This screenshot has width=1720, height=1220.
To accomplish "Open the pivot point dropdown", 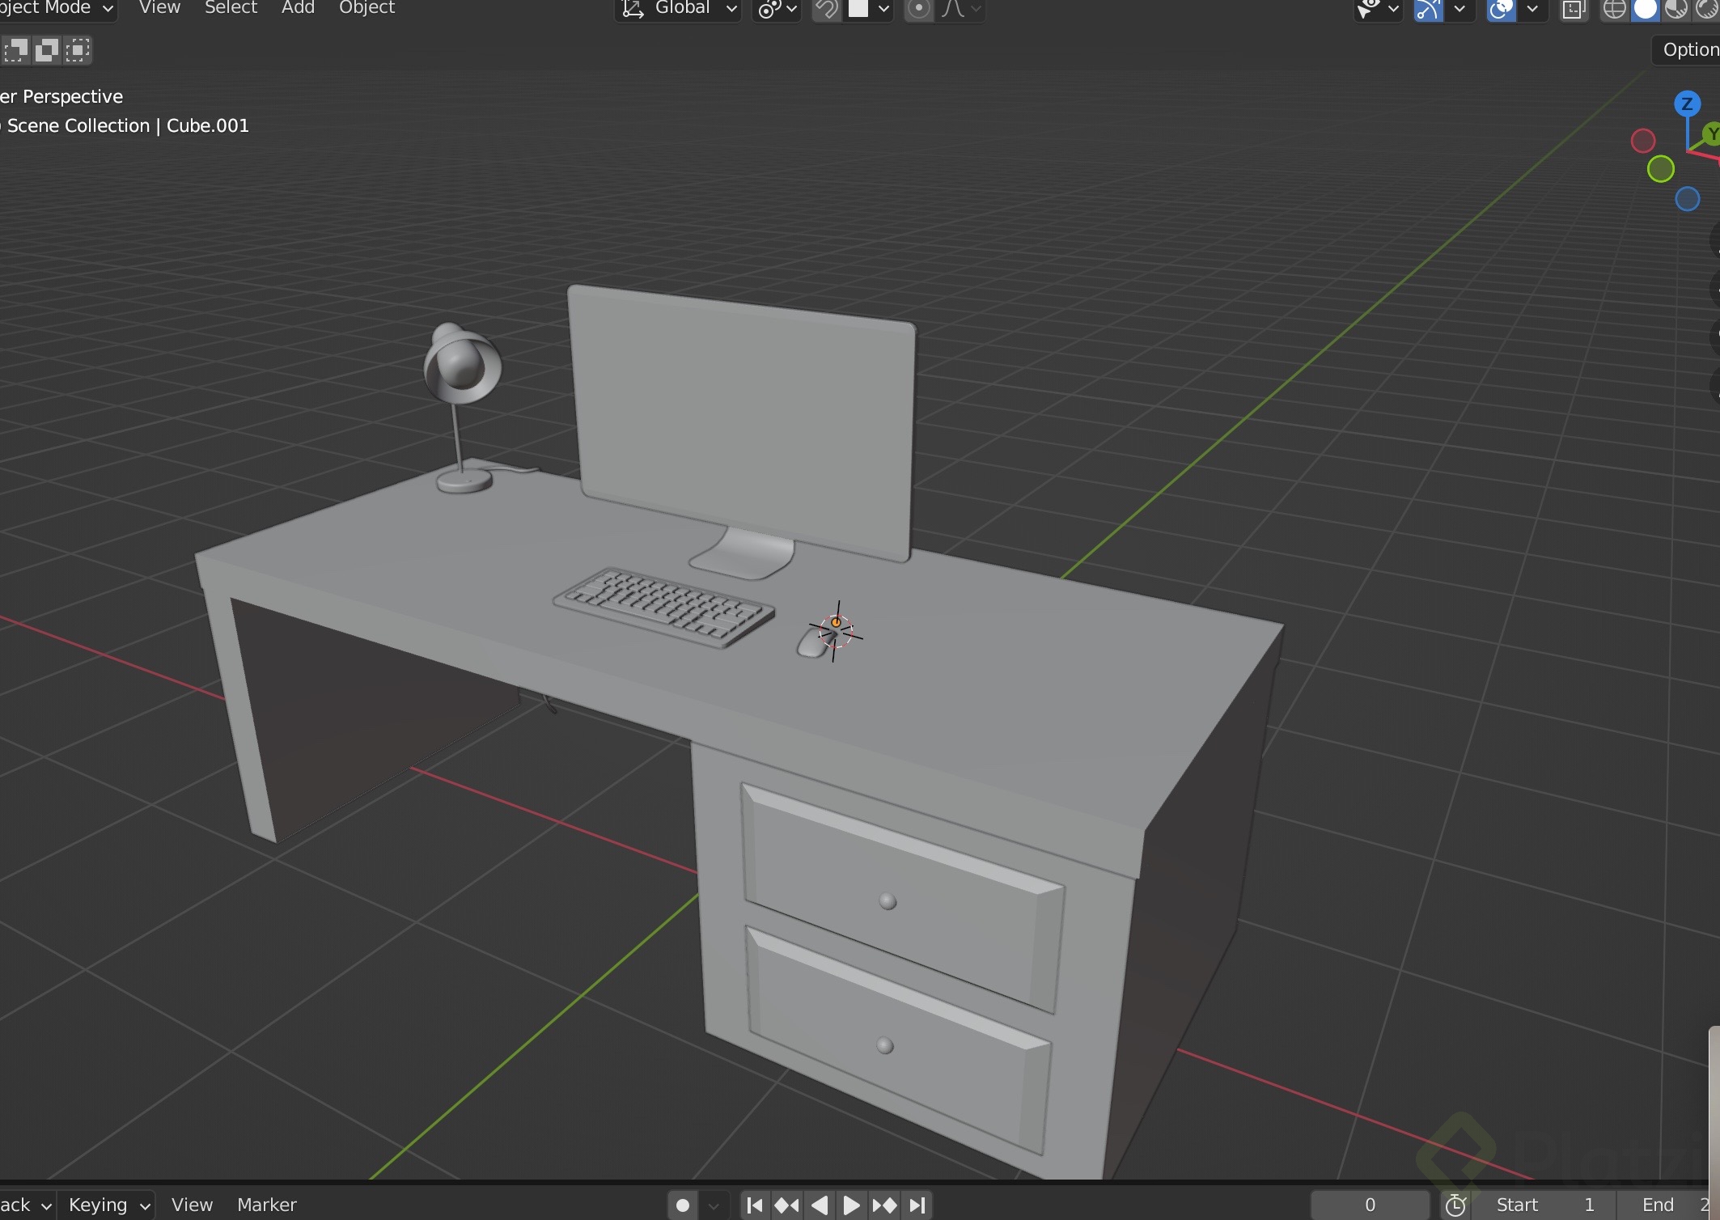I will tap(777, 9).
